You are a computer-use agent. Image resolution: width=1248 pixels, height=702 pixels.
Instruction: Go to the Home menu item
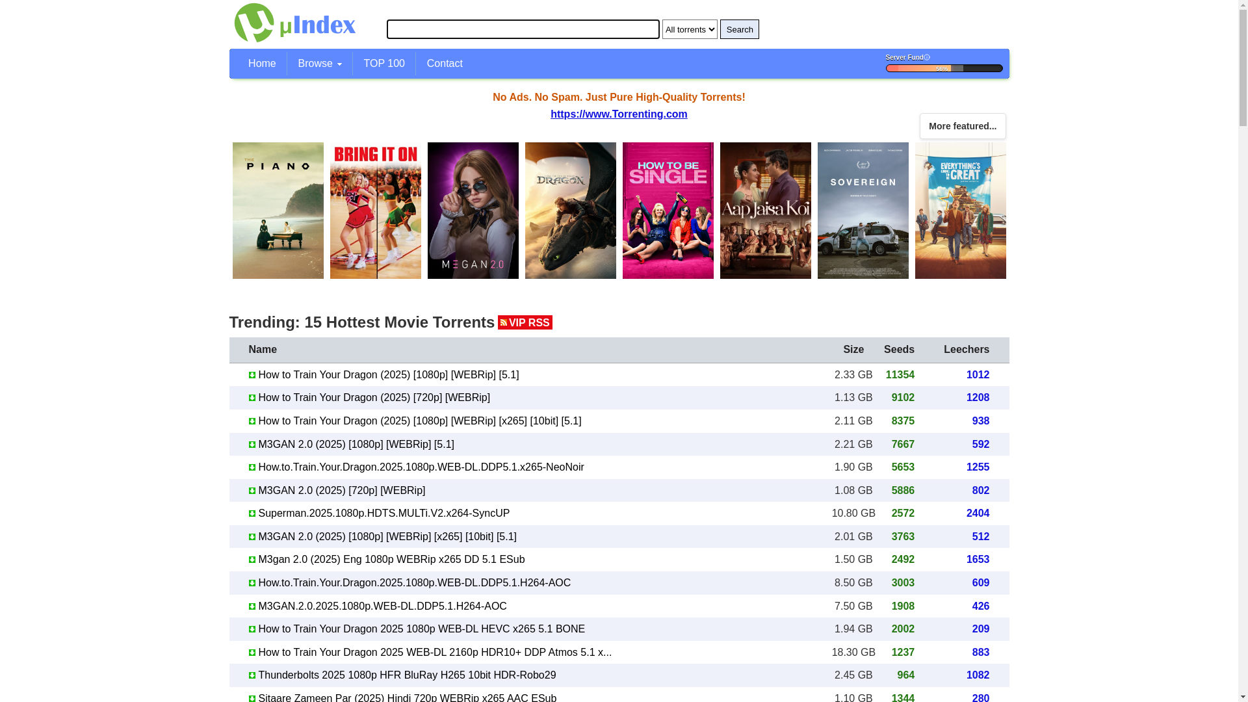pyautogui.click(x=262, y=64)
